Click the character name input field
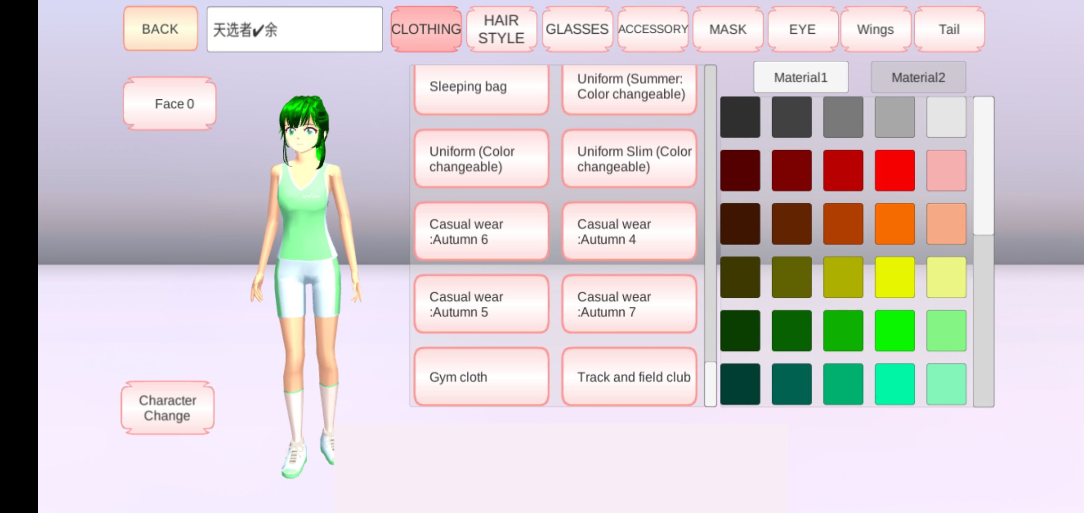This screenshot has height=513, width=1084. tap(294, 29)
